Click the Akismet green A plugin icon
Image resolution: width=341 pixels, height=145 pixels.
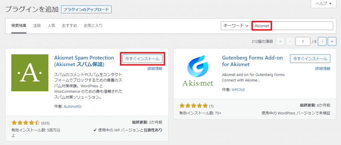click(x=30, y=73)
